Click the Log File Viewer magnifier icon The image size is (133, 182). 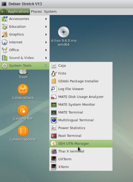(x=54, y=89)
